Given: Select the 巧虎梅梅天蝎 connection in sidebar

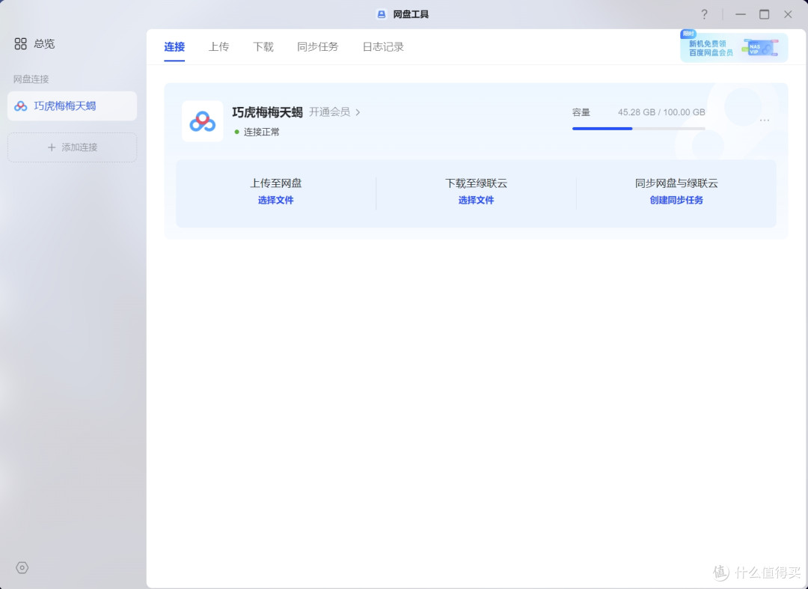Looking at the screenshot, I should pos(72,106).
